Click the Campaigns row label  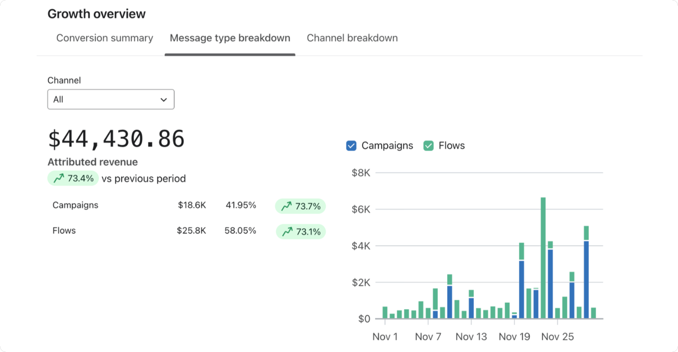(75, 205)
